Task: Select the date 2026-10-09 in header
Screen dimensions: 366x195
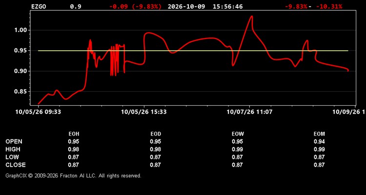Action: (x=186, y=6)
